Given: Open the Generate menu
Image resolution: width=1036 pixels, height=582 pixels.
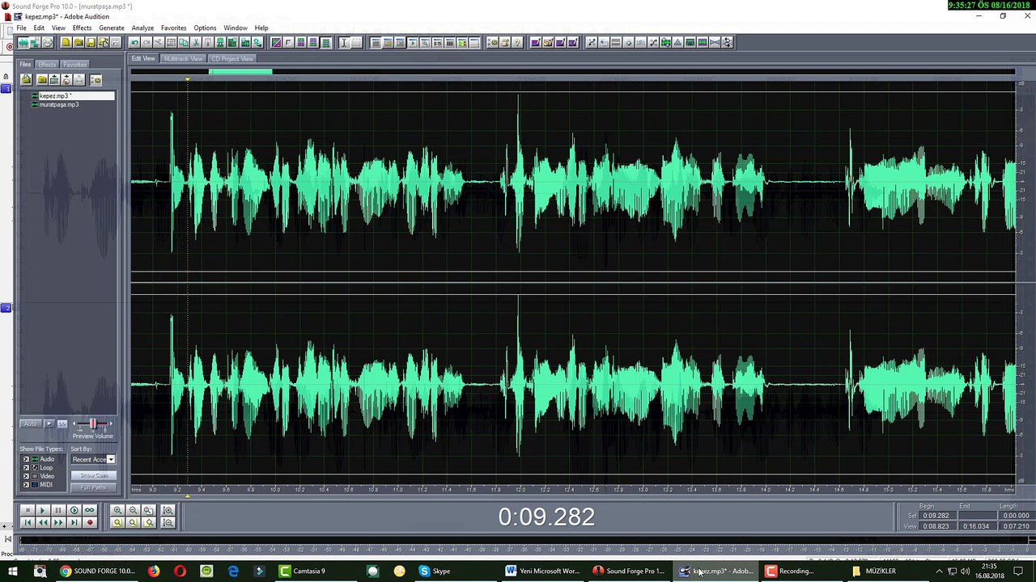Looking at the screenshot, I should [112, 27].
